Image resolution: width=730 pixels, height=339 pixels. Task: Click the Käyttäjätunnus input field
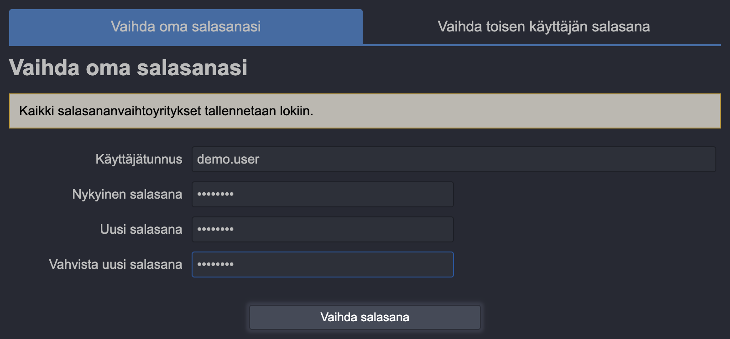coord(454,159)
